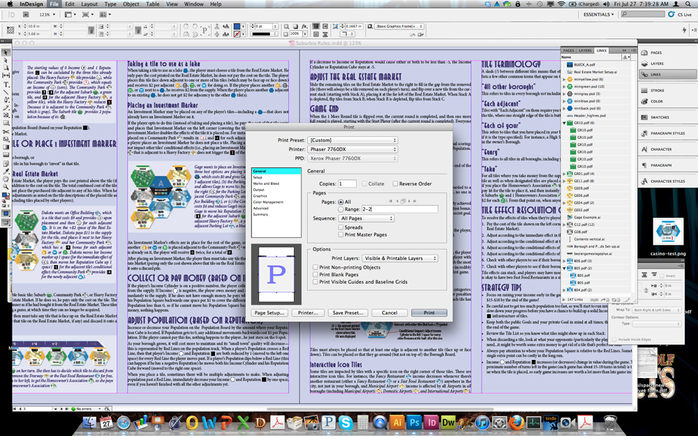Open the Sequence dropdown showing All Pages
Viewport: 698px width, 436px height.
[x=366, y=218]
